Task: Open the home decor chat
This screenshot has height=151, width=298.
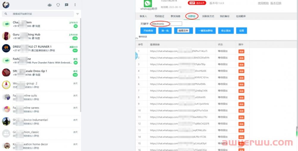Action: [40, 146]
